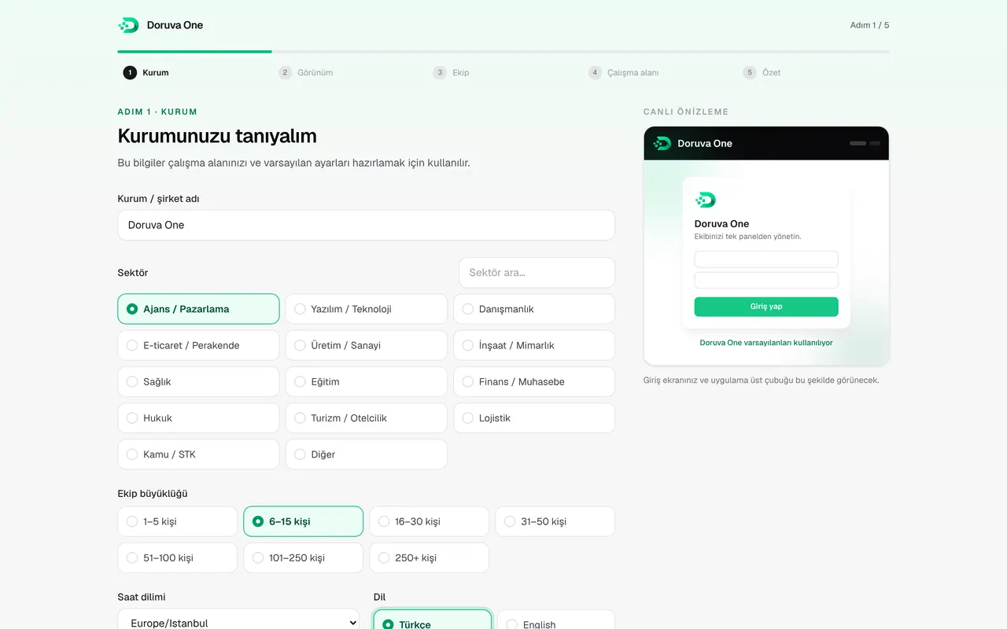Click the Doruva One logo icon in header
Viewport: 1007px width, 629px height.
tap(128, 25)
